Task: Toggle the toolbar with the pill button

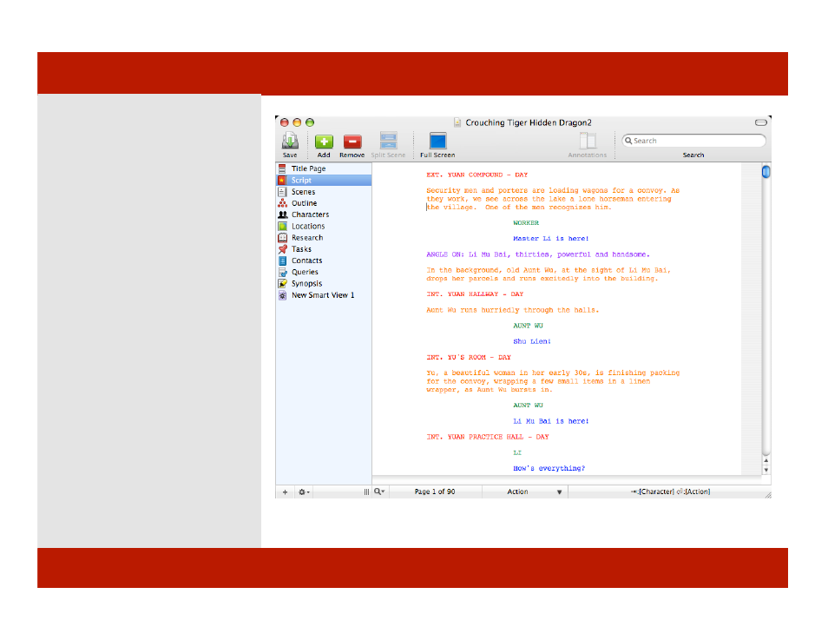Action: [761, 122]
